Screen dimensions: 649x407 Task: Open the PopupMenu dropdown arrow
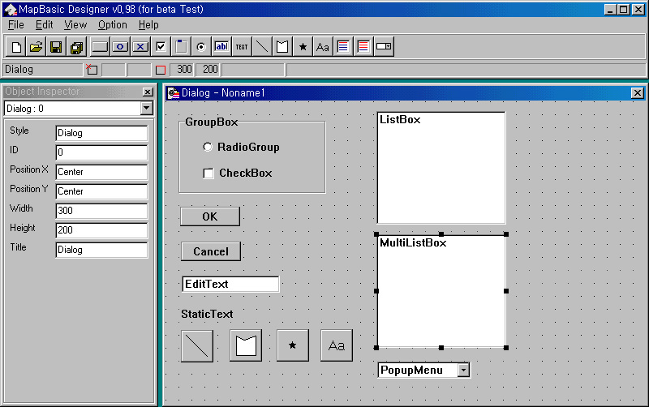(x=463, y=371)
